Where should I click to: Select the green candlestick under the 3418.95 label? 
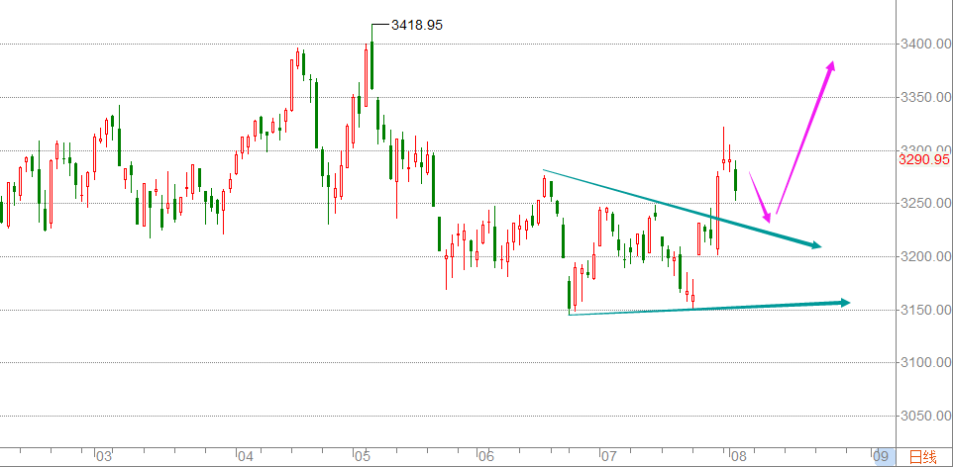(x=371, y=65)
